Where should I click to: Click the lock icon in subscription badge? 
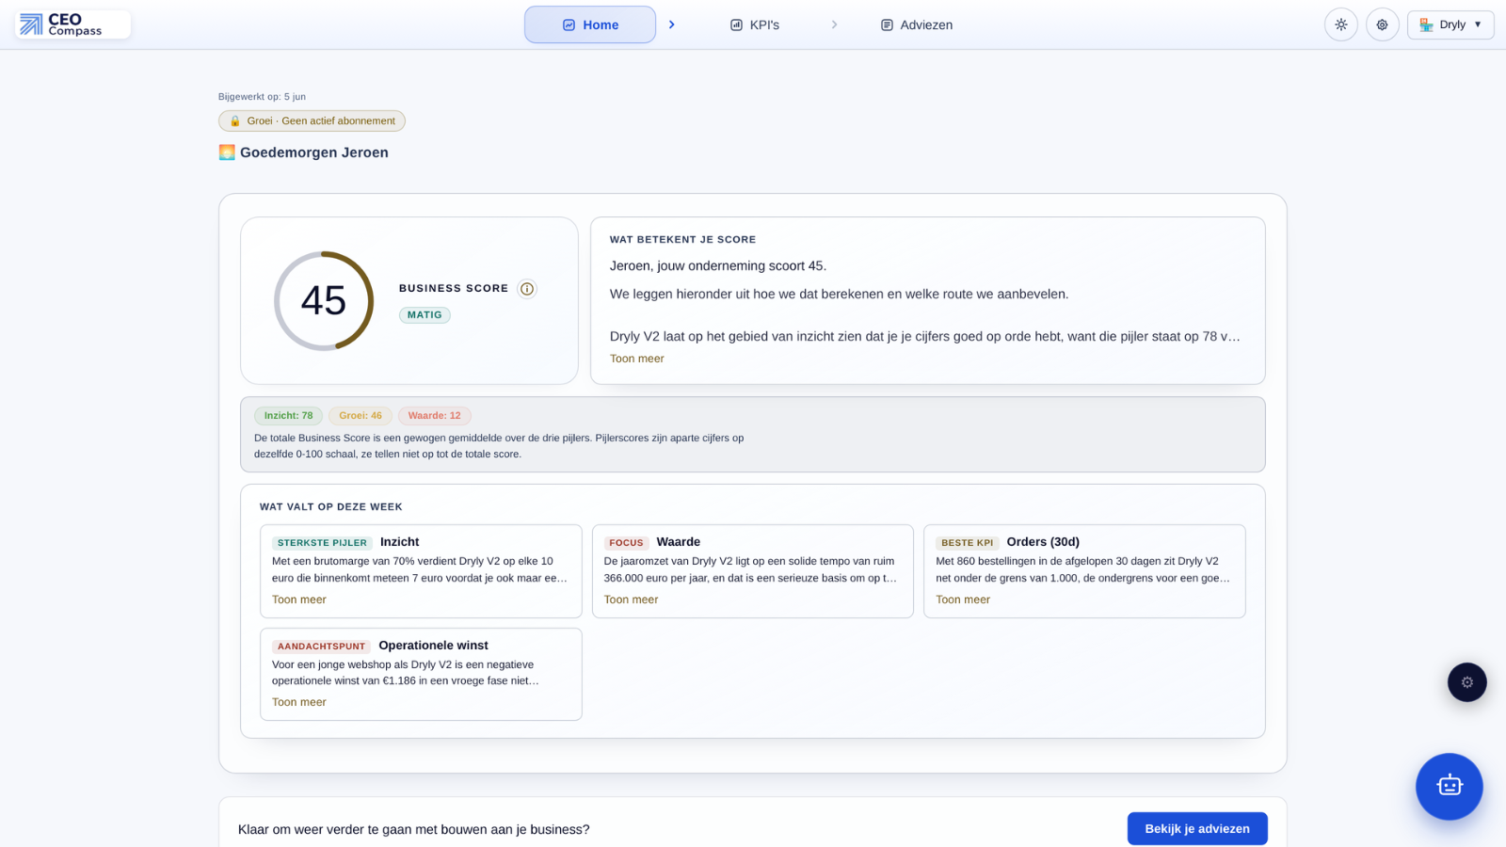coord(235,120)
